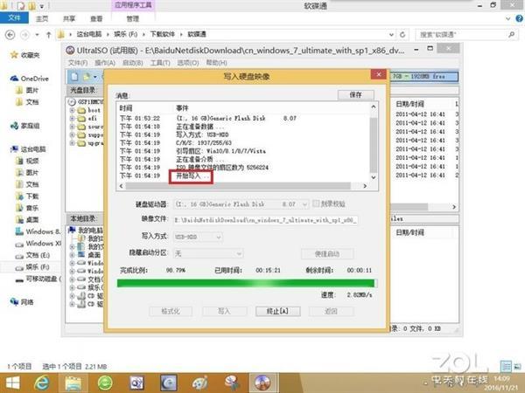Open 隐藏启动分区 dropdown
This screenshot has width=525, height=393.
pyautogui.click(x=239, y=253)
